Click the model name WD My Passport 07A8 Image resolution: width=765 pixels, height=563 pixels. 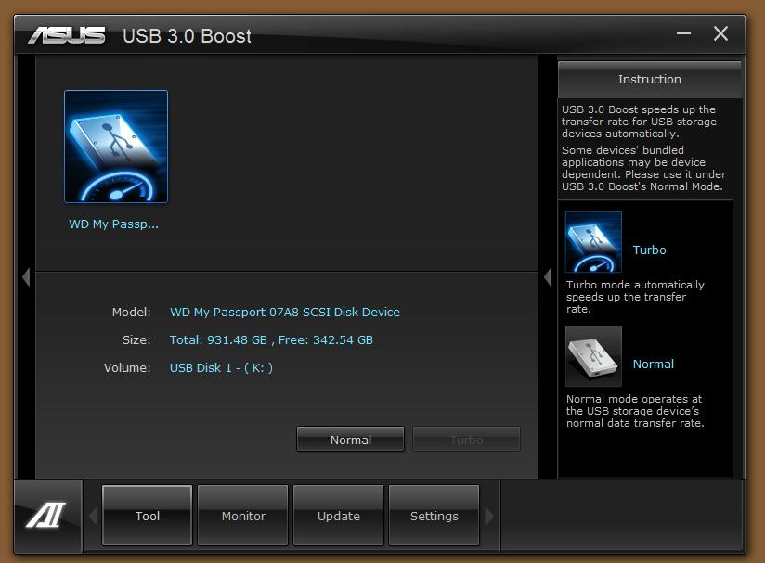click(x=285, y=312)
